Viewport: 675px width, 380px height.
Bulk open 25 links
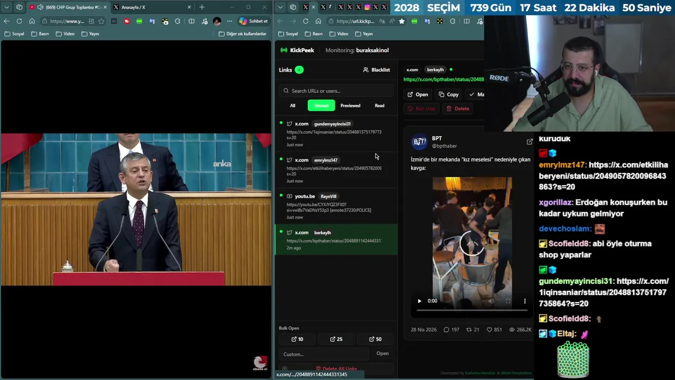tap(336, 339)
